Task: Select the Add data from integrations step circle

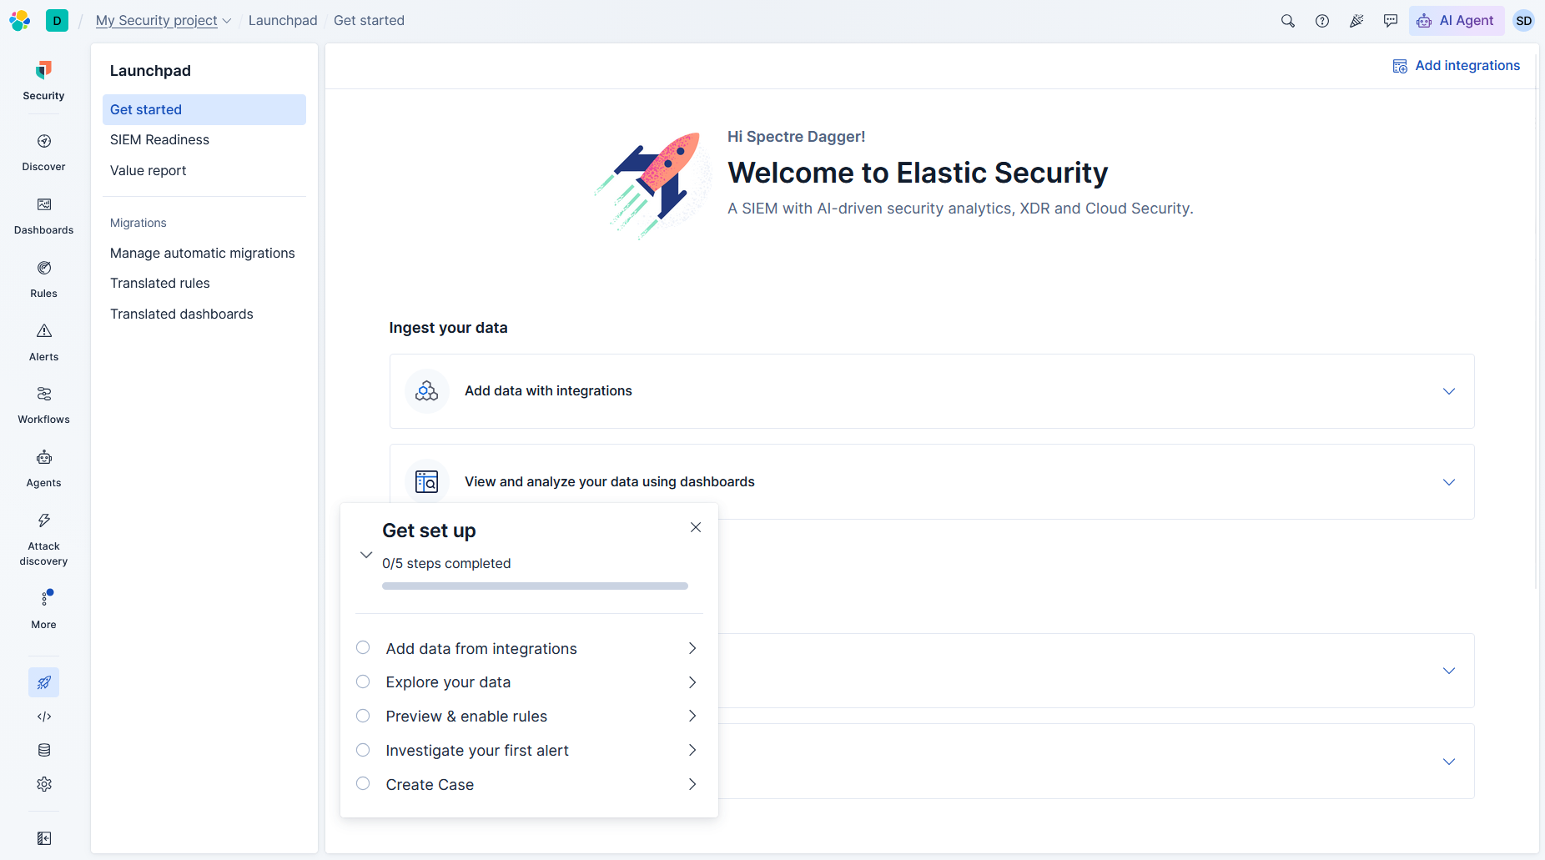Action: (x=363, y=647)
